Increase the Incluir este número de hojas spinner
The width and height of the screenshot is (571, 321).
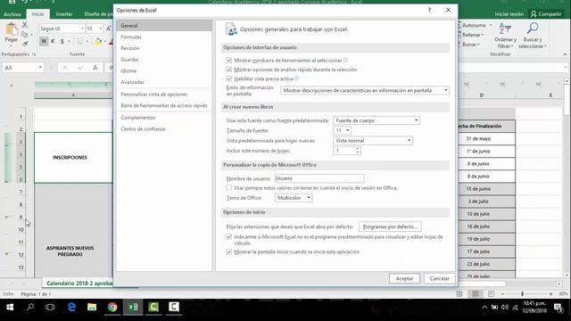coord(357,149)
